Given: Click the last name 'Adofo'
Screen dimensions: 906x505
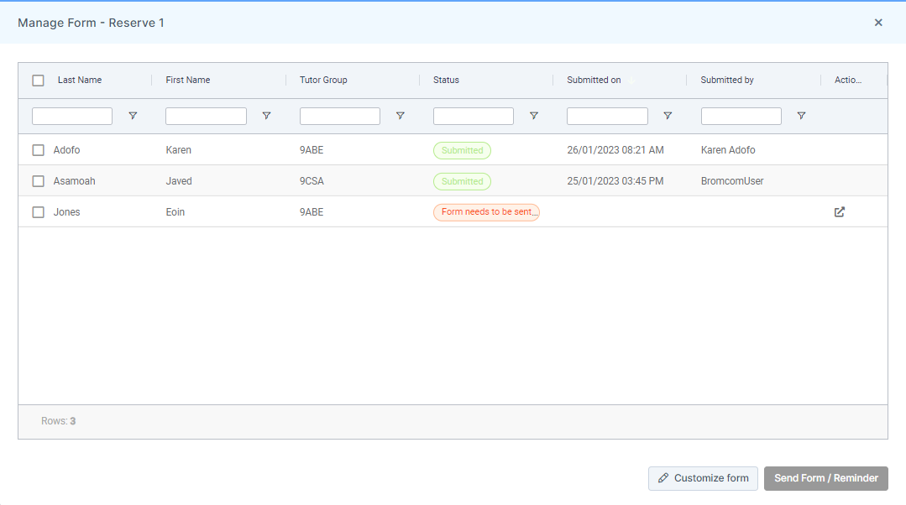Looking at the screenshot, I should point(66,150).
